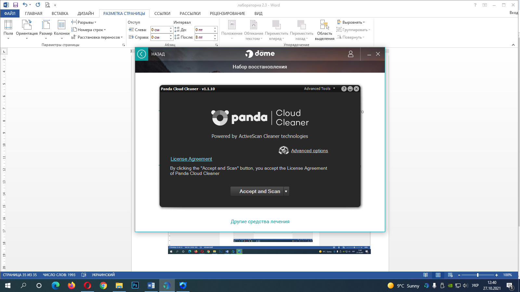The width and height of the screenshot is (520, 292).
Task: Open the Область выделения selection pane
Action: [x=324, y=30]
